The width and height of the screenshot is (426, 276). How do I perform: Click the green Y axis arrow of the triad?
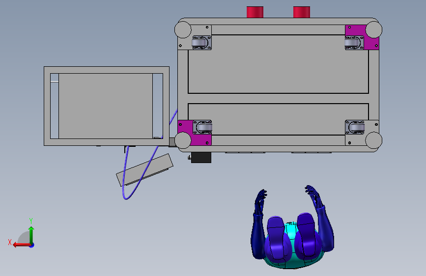pos(31,235)
